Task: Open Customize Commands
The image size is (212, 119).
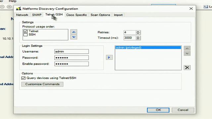Action: [42, 84]
